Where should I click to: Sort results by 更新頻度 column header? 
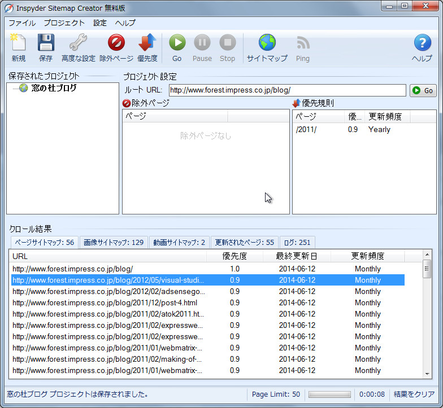pos(367,256)
